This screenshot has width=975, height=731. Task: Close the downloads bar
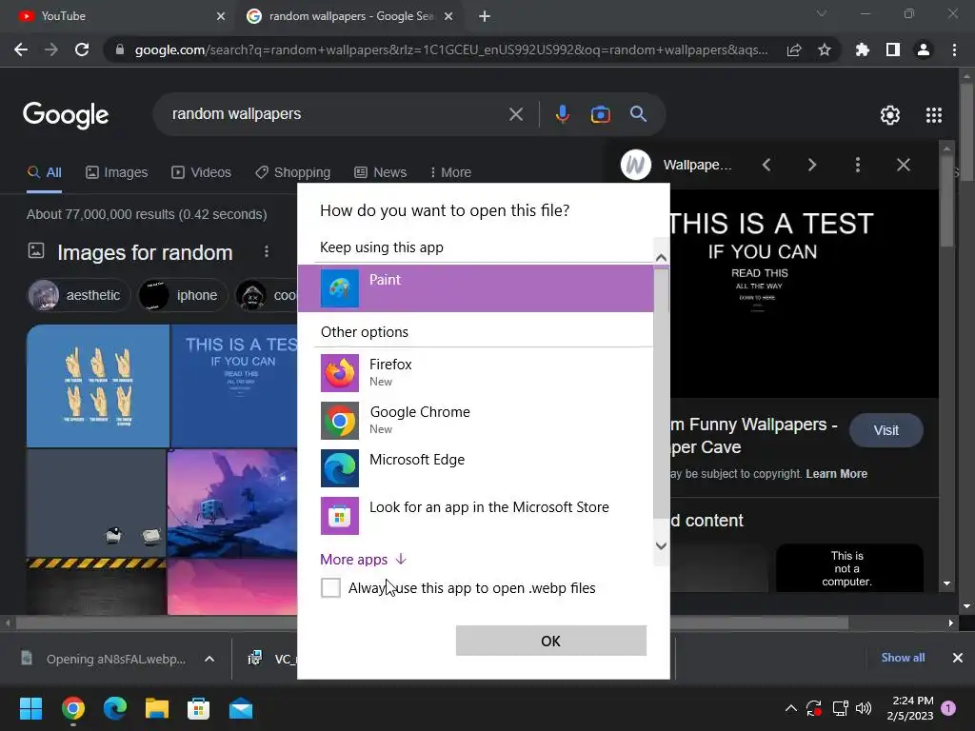957,658
